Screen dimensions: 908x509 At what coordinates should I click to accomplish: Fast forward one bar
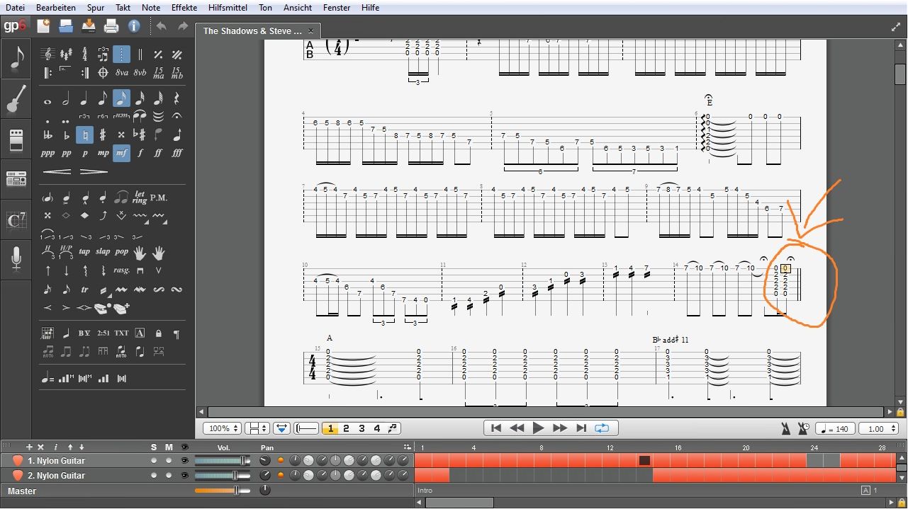coord(560,428)
